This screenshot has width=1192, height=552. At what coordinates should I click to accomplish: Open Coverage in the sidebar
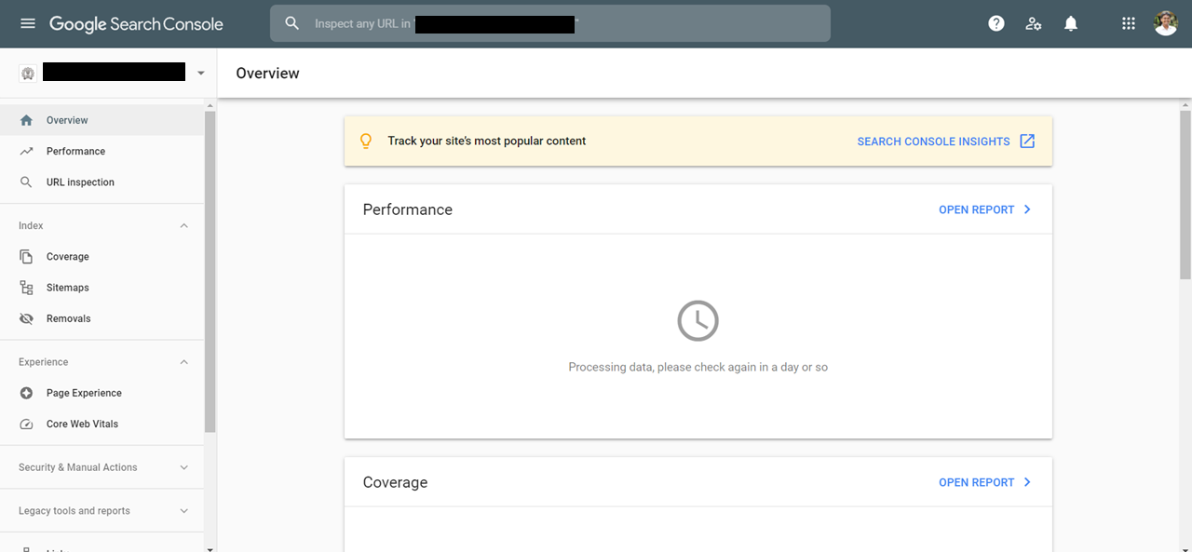click(x=102, y=256)
